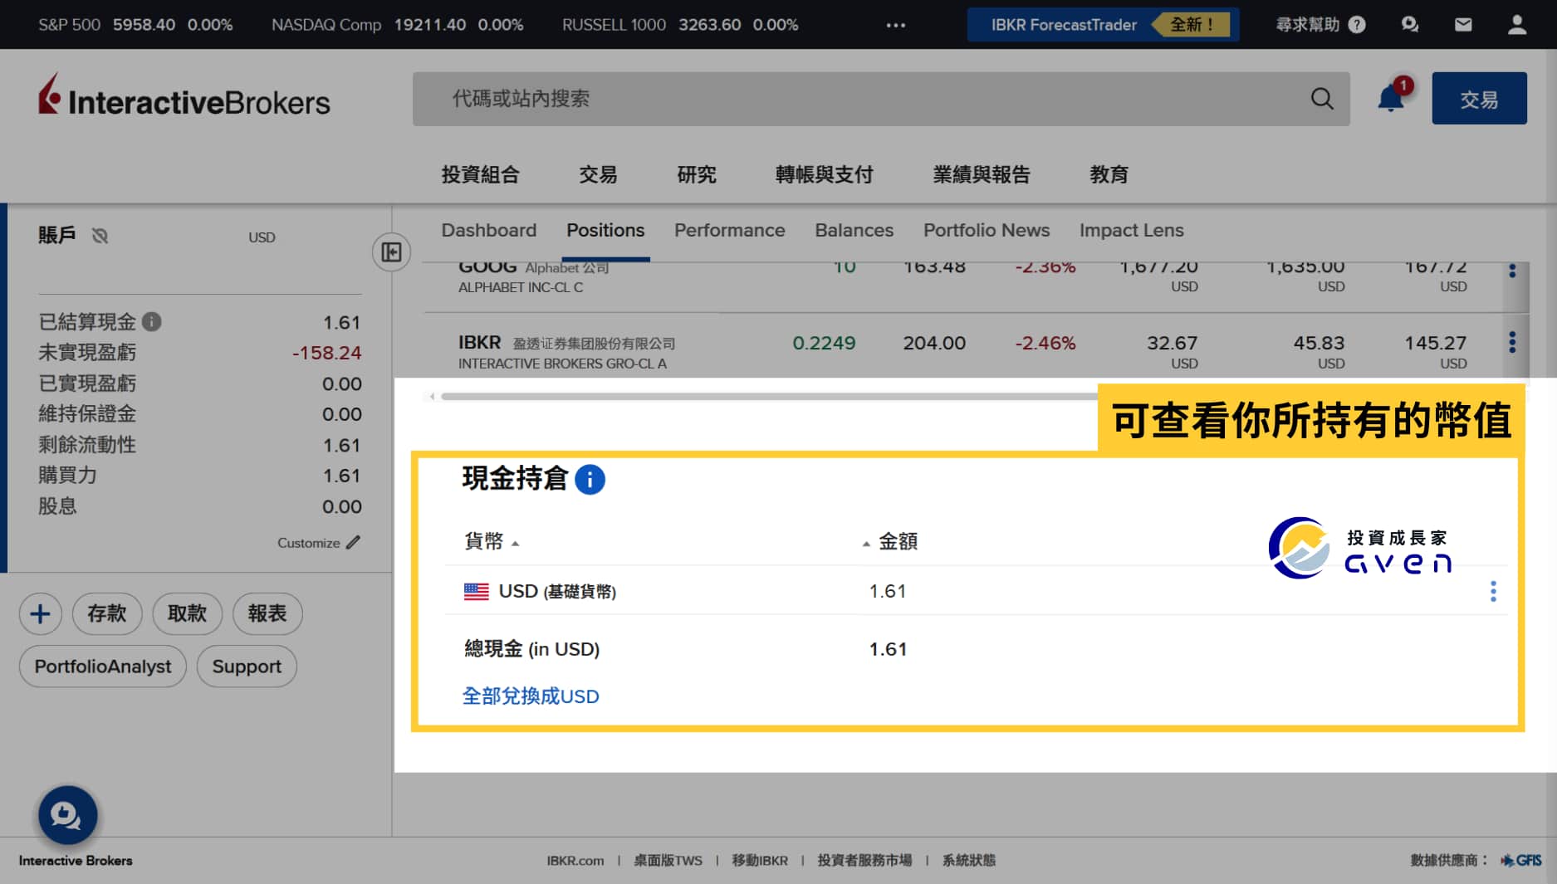Image resolution: width=1557 pixels, height=884 pixels.
Task: Open the Impact Lens tab
Action: (1131, 230)
